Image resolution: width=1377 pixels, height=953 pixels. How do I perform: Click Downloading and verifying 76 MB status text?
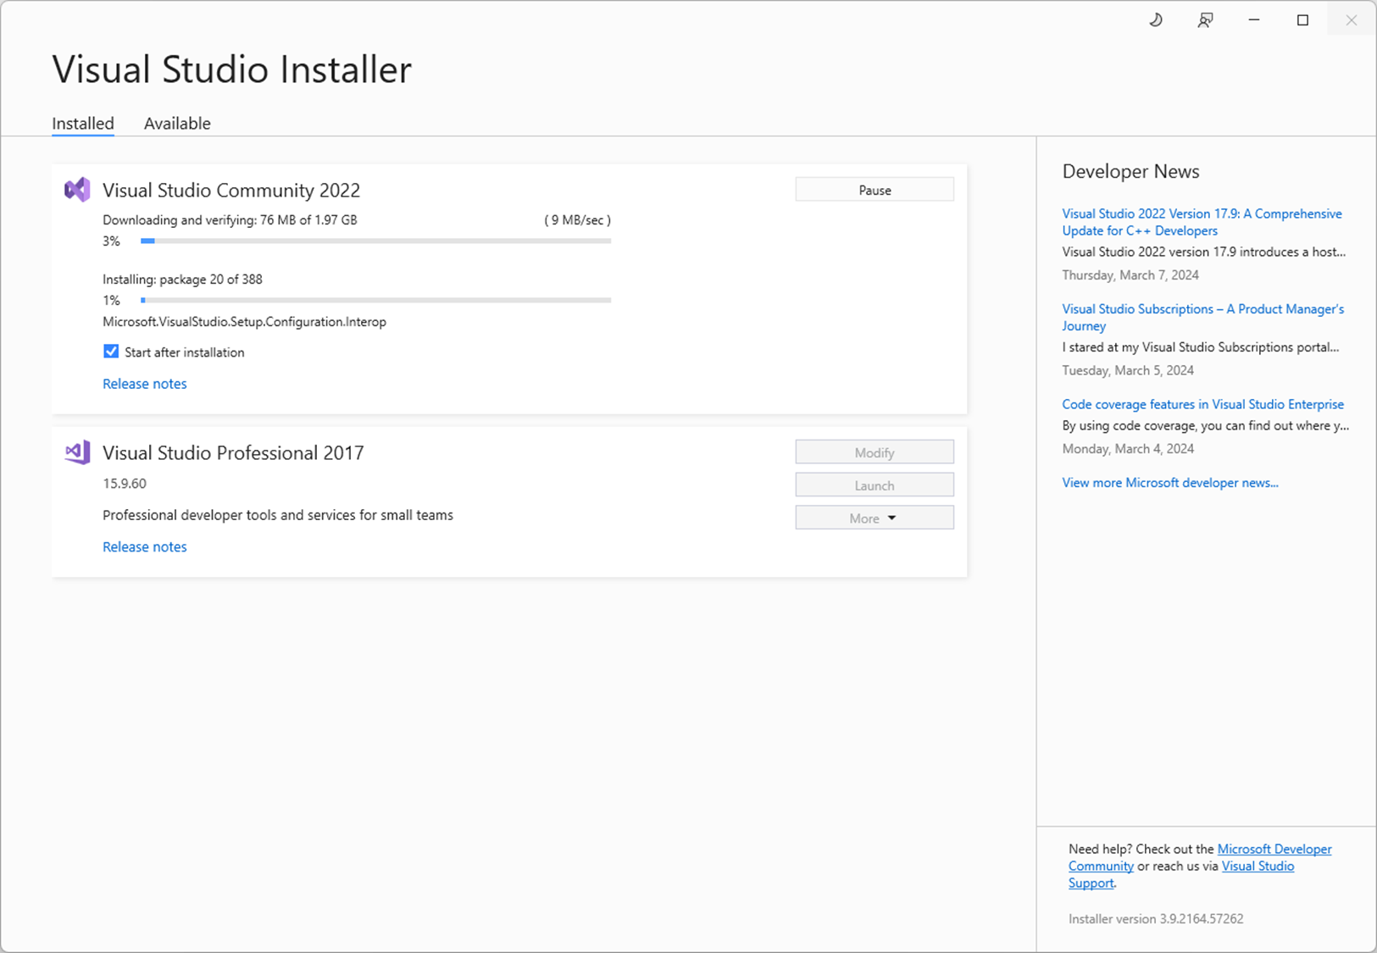[230, 220]
